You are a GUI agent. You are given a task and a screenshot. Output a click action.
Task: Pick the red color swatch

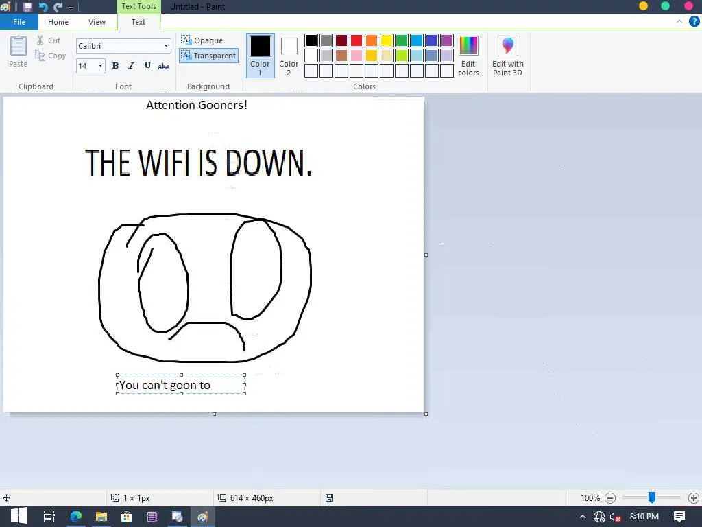click(356, 40)
